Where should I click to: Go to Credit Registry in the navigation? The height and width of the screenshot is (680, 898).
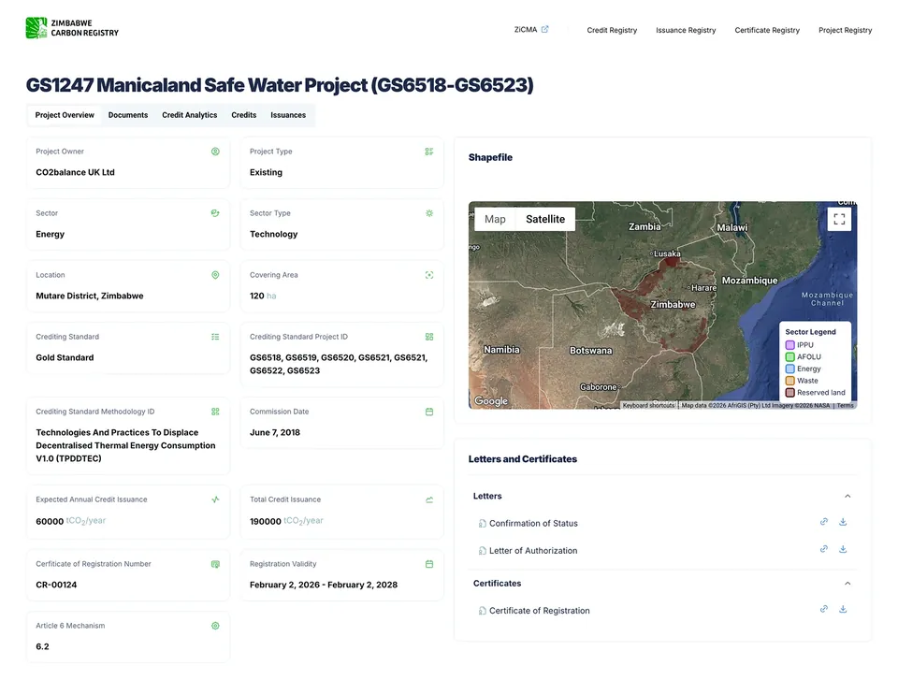pyautogui.click(x=612, y=30)
